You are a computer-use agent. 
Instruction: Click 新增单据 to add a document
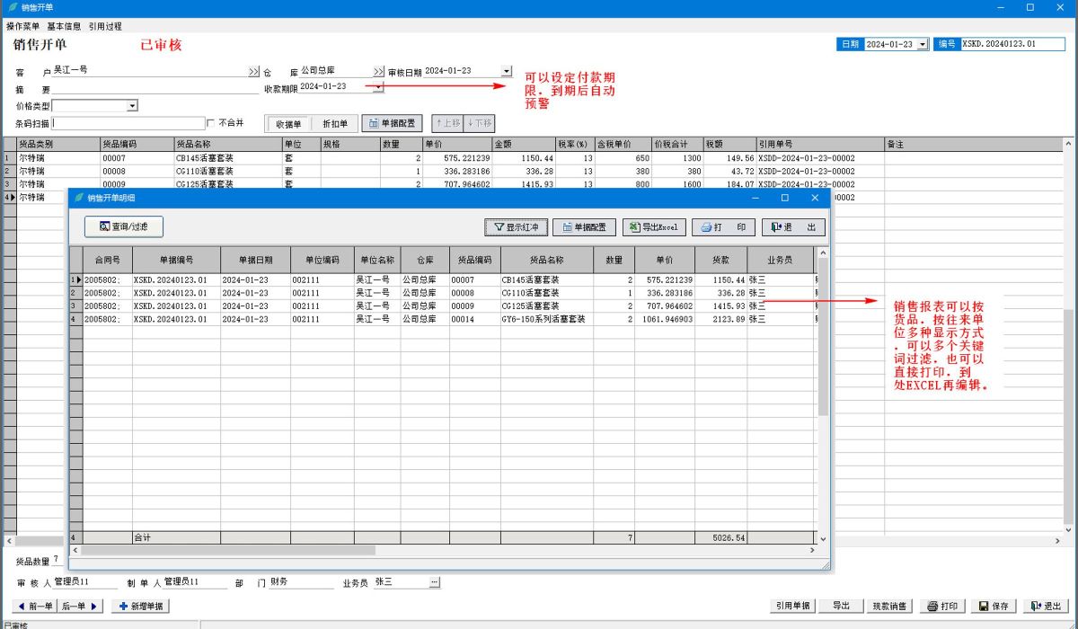140,607
